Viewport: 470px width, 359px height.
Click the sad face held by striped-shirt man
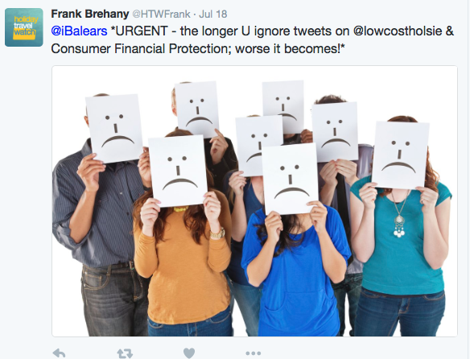coord(114,129)
